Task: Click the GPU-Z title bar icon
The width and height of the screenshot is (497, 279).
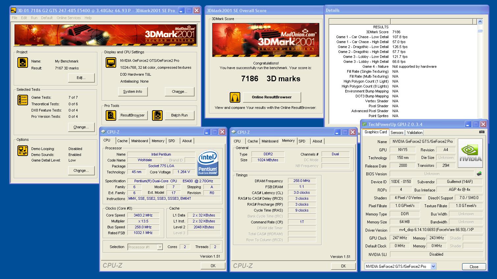Action: [364, 124]
